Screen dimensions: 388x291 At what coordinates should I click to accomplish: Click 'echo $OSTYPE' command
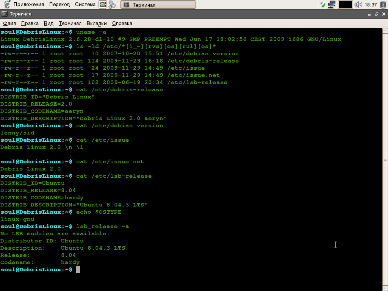click(x=99, y=212)
